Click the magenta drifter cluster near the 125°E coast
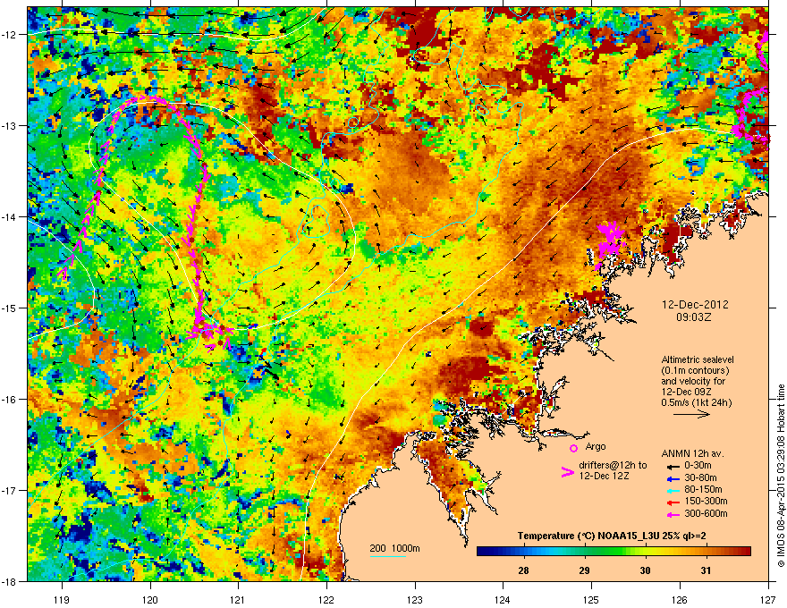787x608 pixels. click(x=609, y=243)
